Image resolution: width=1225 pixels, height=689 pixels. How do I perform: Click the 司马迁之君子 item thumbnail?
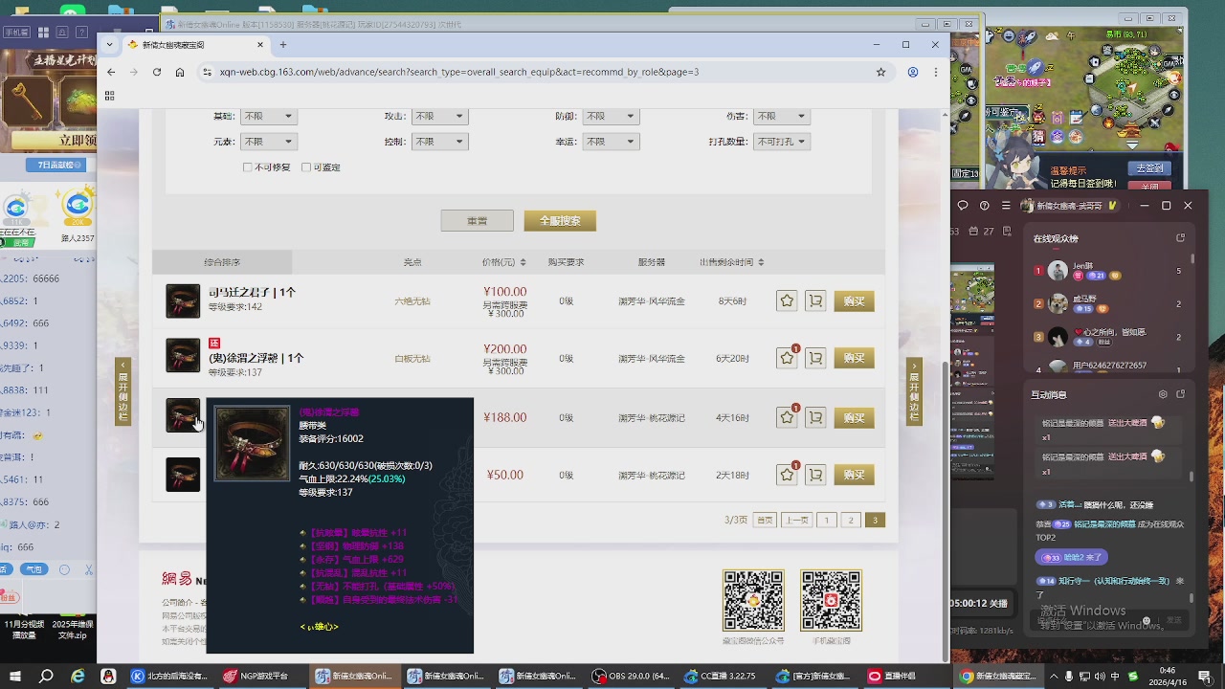pyautogui.click(x=183, y=301)
